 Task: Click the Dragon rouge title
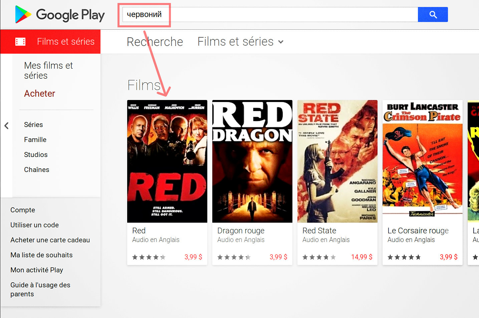coord(241,231)
